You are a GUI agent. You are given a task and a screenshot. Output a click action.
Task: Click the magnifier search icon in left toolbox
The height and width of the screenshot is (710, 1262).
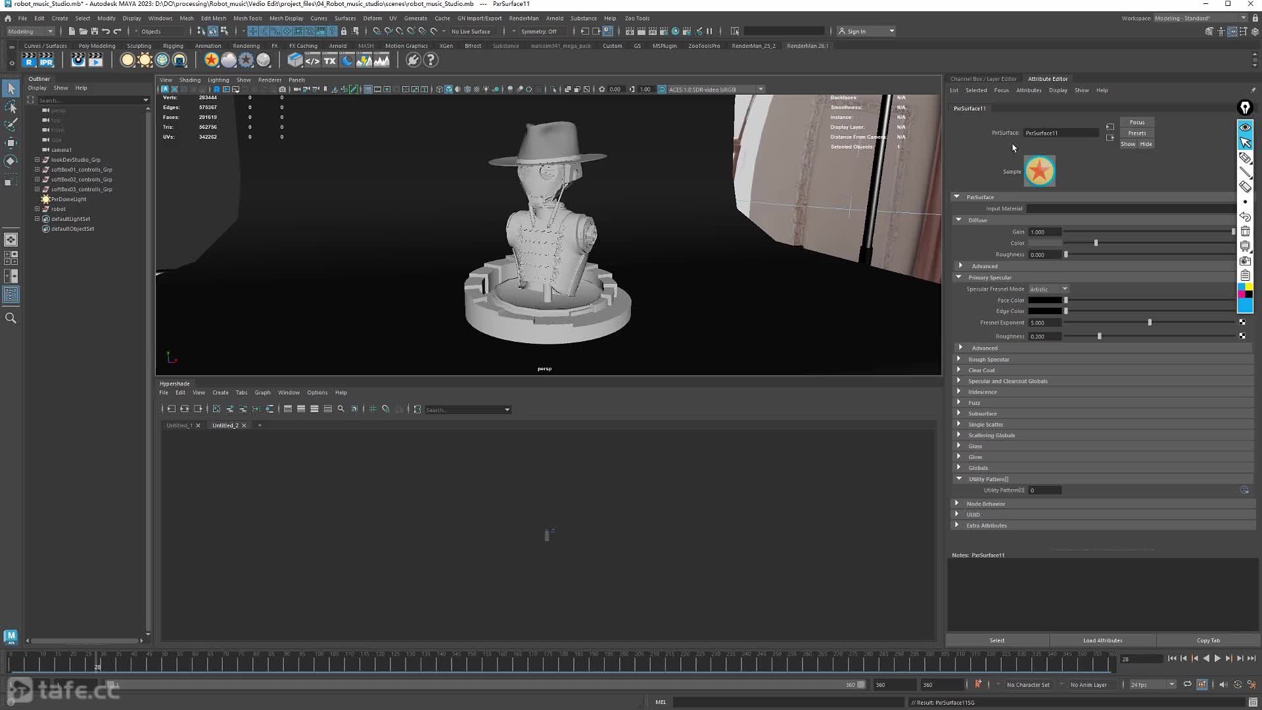pos(11,318)
